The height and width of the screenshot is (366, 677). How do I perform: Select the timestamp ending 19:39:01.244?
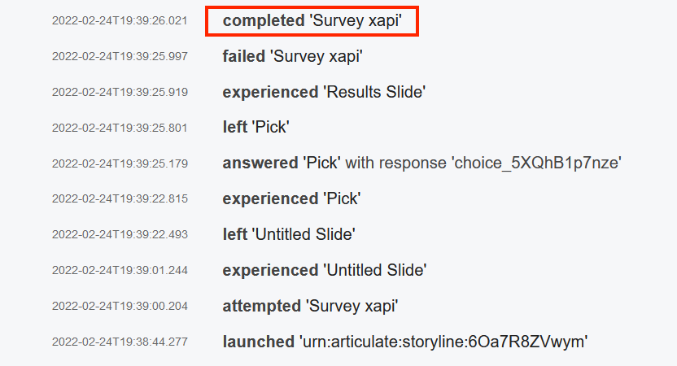click(120, 271)
